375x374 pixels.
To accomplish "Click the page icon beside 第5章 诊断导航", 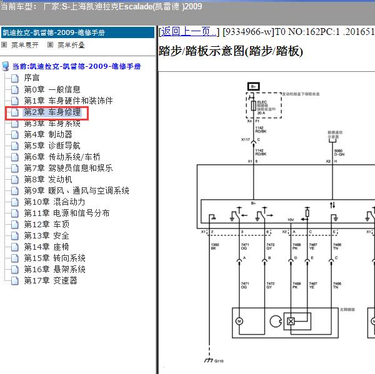I will [15, 145].
